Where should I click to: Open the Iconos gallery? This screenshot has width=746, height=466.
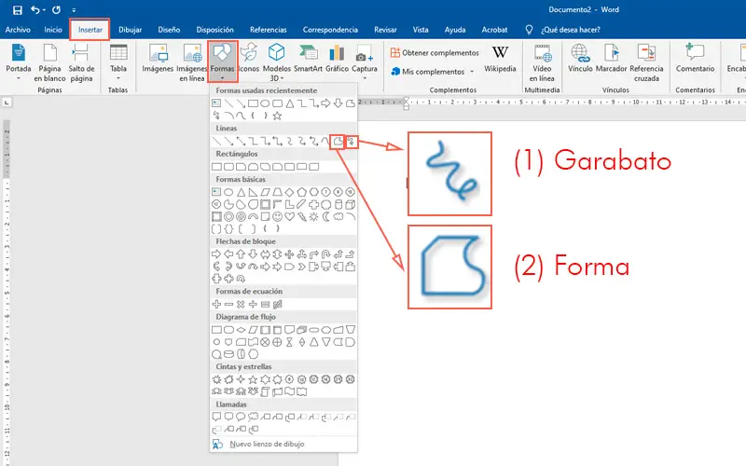[x=249, y=59]
